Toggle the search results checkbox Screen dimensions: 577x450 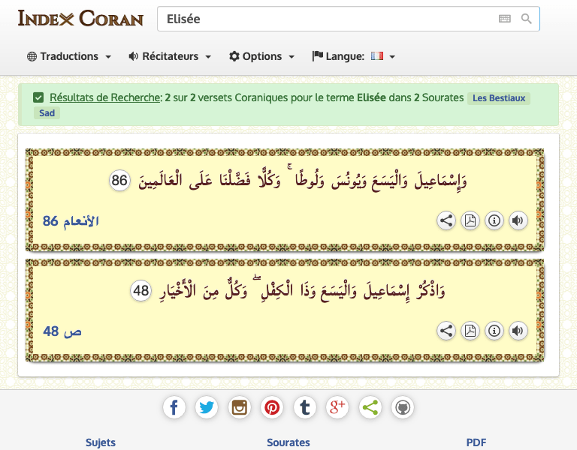point(38,97)
